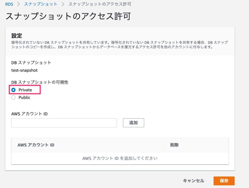Go to スナップショット breadcrumb link
This screenshot has width=249, height=188.
click(x=41, y=4)
